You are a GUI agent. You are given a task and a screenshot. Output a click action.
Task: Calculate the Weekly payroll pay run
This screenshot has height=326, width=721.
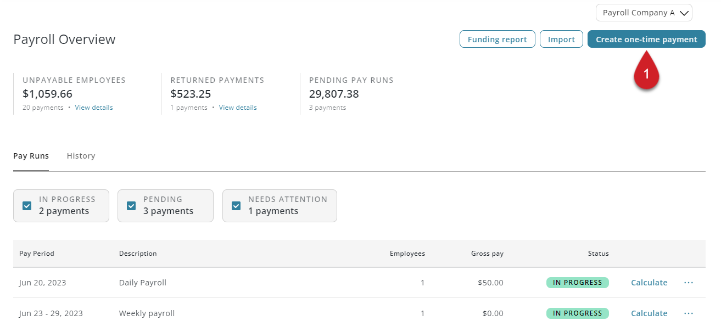coord(649,313)
